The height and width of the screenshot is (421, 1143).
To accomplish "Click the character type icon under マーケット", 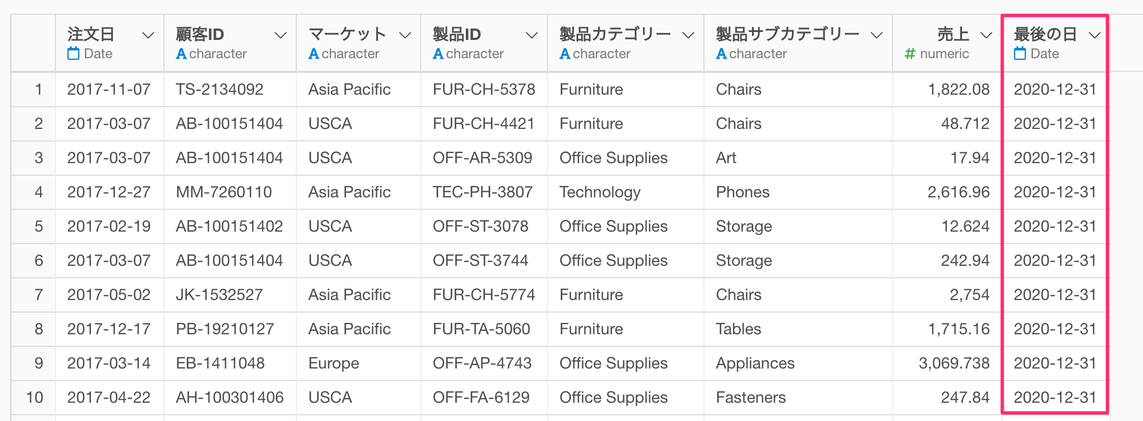I will pos(313,54).
